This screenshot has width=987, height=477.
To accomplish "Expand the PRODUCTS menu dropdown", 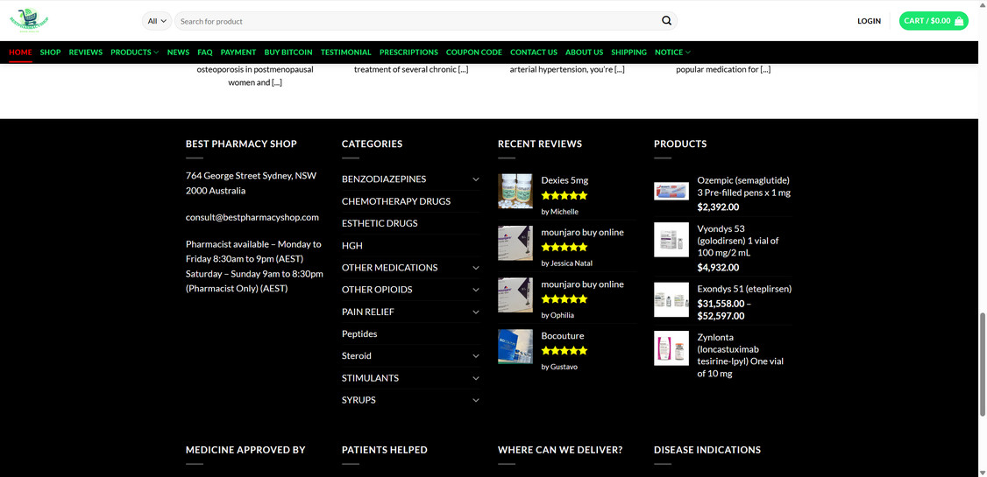I will point(135,53).
